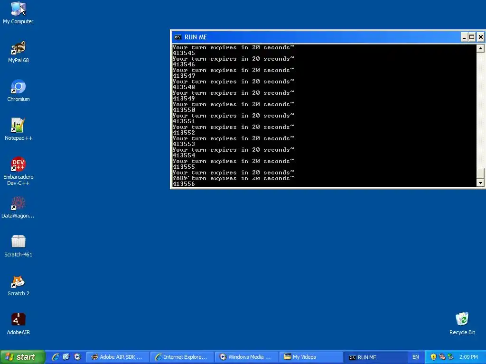Select the Chromium desktop shortcut
486x364 pixels.
tap(19, 91)
